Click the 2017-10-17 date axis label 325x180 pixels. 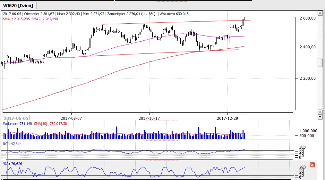[149, 118]
